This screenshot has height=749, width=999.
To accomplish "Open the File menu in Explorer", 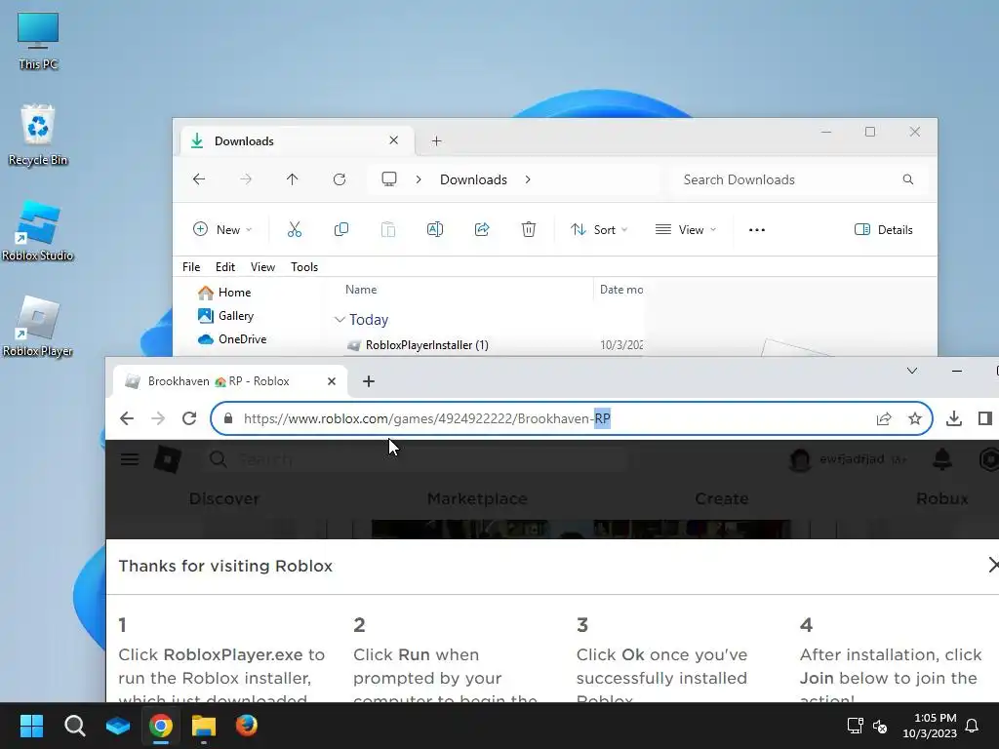I will (x=191, y=267).
